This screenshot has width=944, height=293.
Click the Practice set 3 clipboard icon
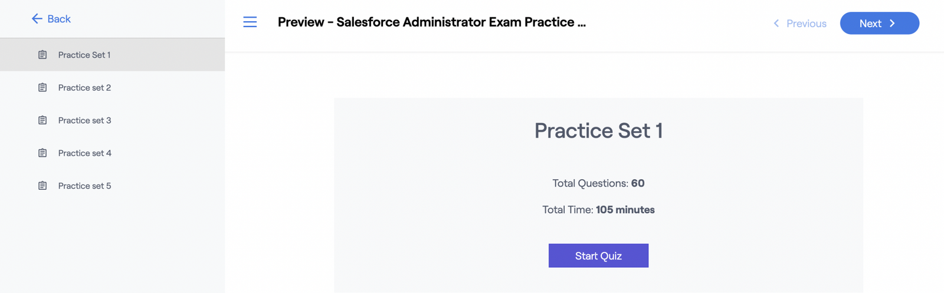click(42, 120)
